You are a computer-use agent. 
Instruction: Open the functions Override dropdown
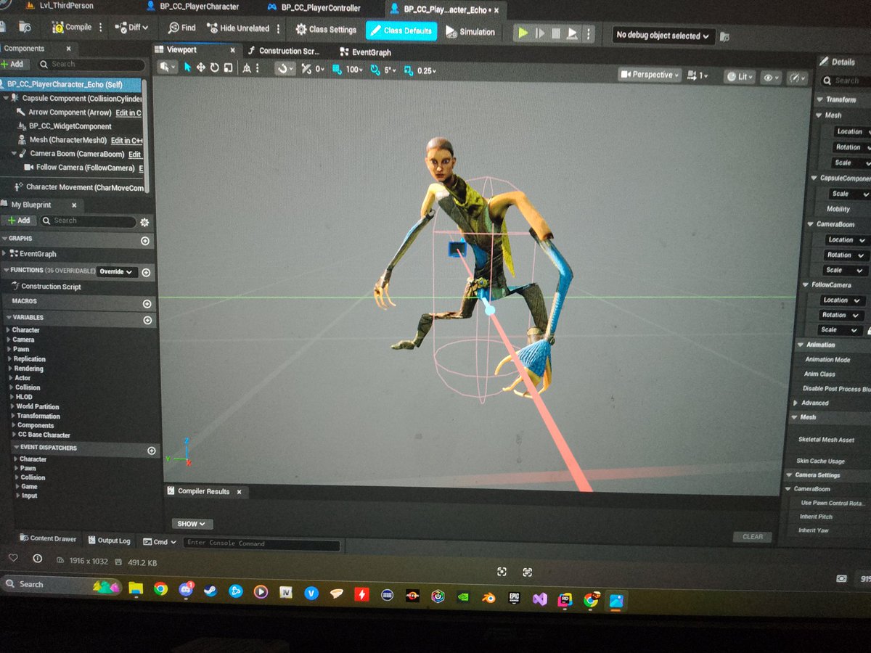pos(118,272)
